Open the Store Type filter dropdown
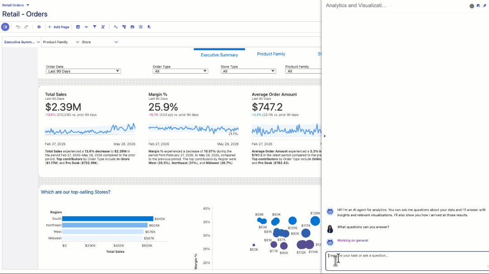 [248, 71]
